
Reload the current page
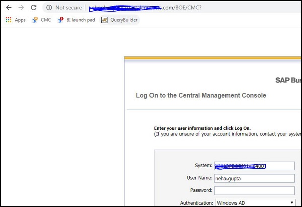point(33,8)
